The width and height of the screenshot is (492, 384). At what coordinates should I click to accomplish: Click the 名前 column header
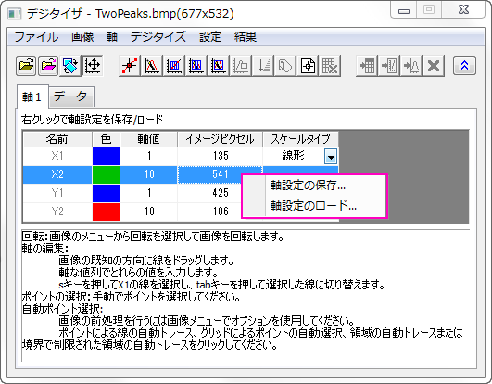[57, 139]
